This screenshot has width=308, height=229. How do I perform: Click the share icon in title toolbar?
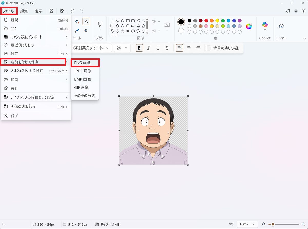pyautogui.click(x=62, y=11)
